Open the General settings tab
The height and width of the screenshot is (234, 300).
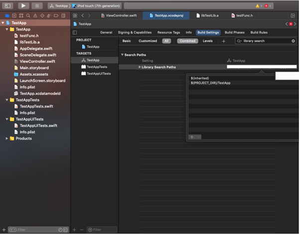coord(106,32)
